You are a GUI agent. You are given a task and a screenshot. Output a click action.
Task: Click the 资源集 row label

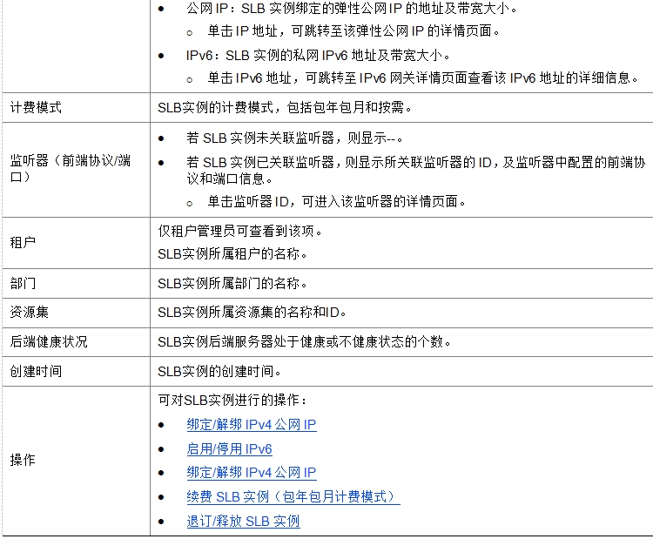tap(29, 312)
